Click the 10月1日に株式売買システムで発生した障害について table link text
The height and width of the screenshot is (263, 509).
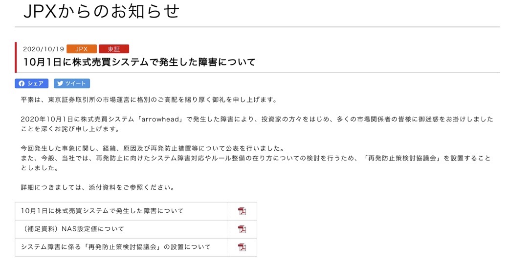103,211
